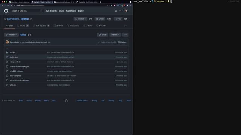Screen dimensions: 241x135
Task: Open the 1.2k forks count
Action: point(125,19)
